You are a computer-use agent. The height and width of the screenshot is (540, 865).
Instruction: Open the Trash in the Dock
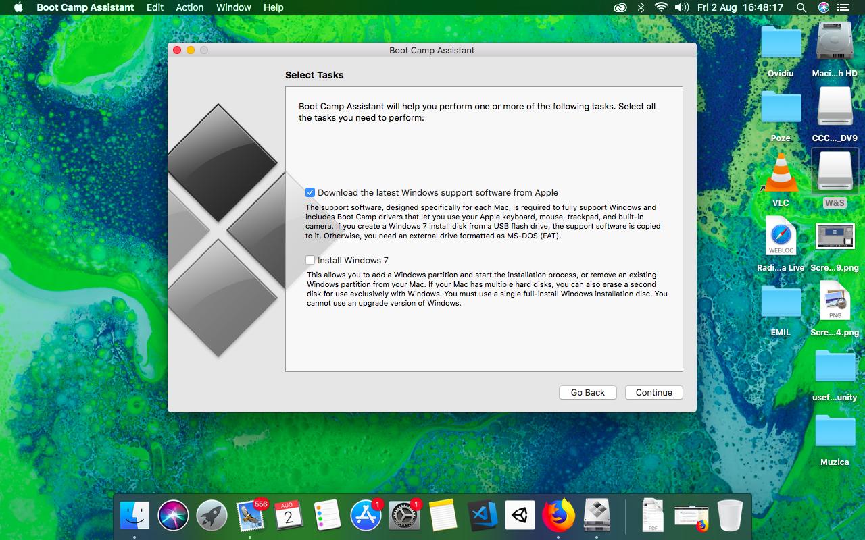click(730, 516)
